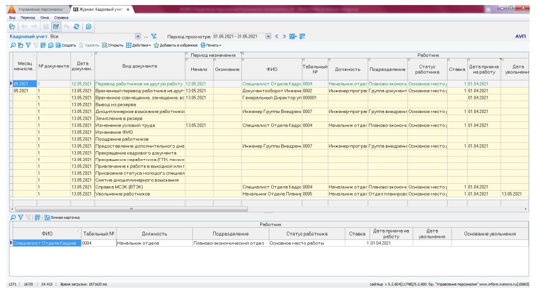
Task: Click the star icon Добавить в избранное
Action: 156,45
